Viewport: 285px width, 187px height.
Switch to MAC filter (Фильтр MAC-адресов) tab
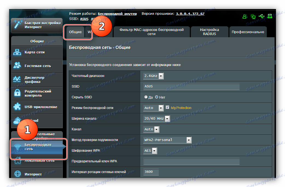tap(152, 32)
